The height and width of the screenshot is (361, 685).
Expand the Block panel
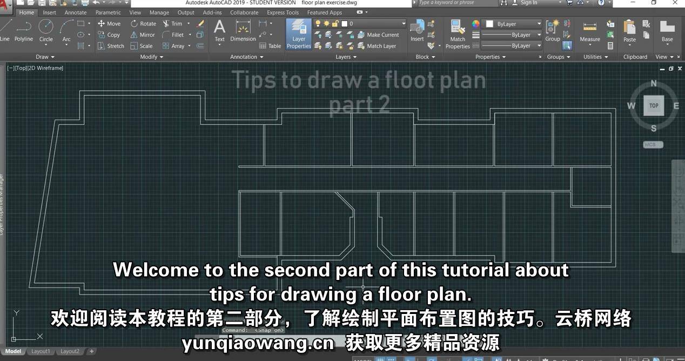[425, 57]
